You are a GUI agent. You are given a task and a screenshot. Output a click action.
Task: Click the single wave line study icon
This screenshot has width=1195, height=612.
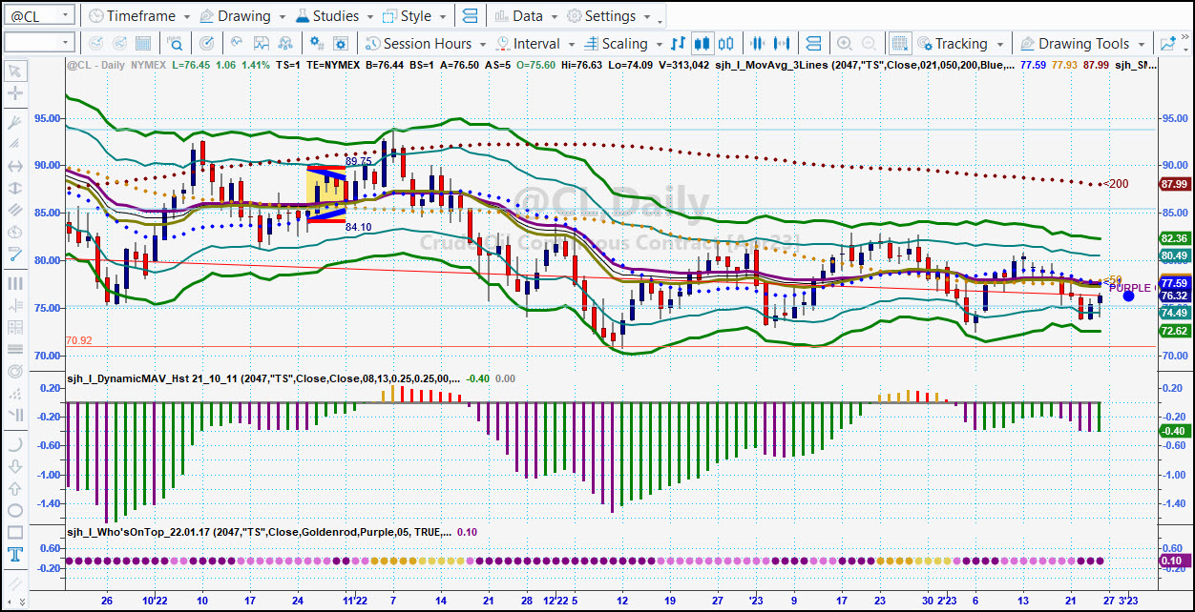[x=236, y=44]
